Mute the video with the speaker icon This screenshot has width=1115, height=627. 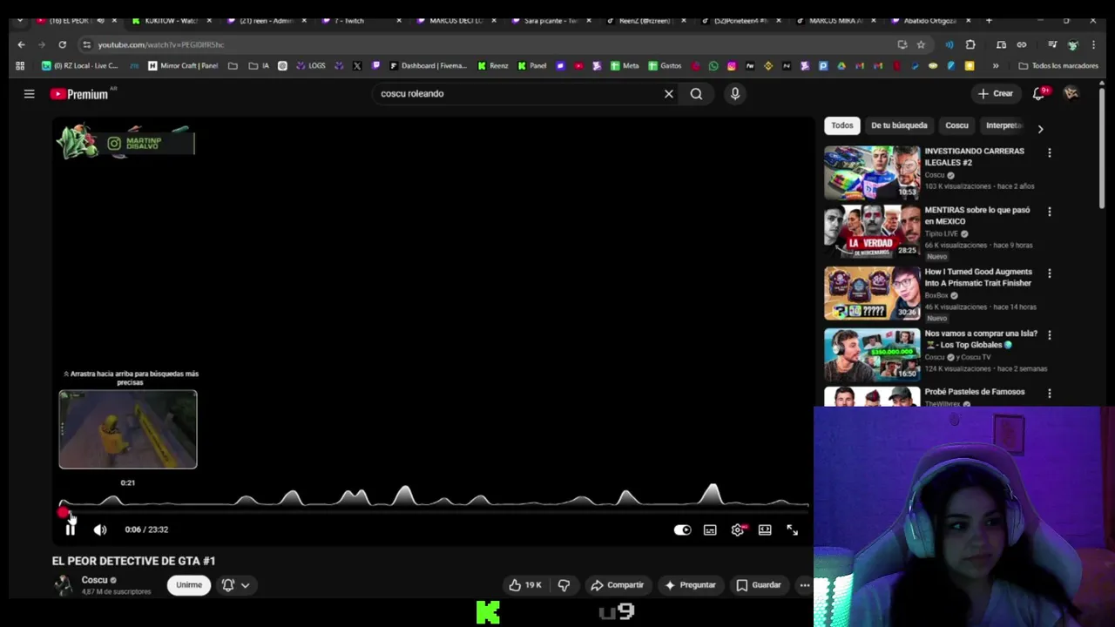pyautogui.click(x=100, y=529)
